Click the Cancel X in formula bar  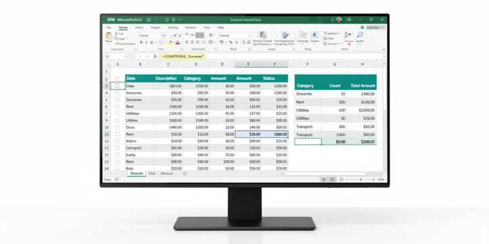(139, 57)
